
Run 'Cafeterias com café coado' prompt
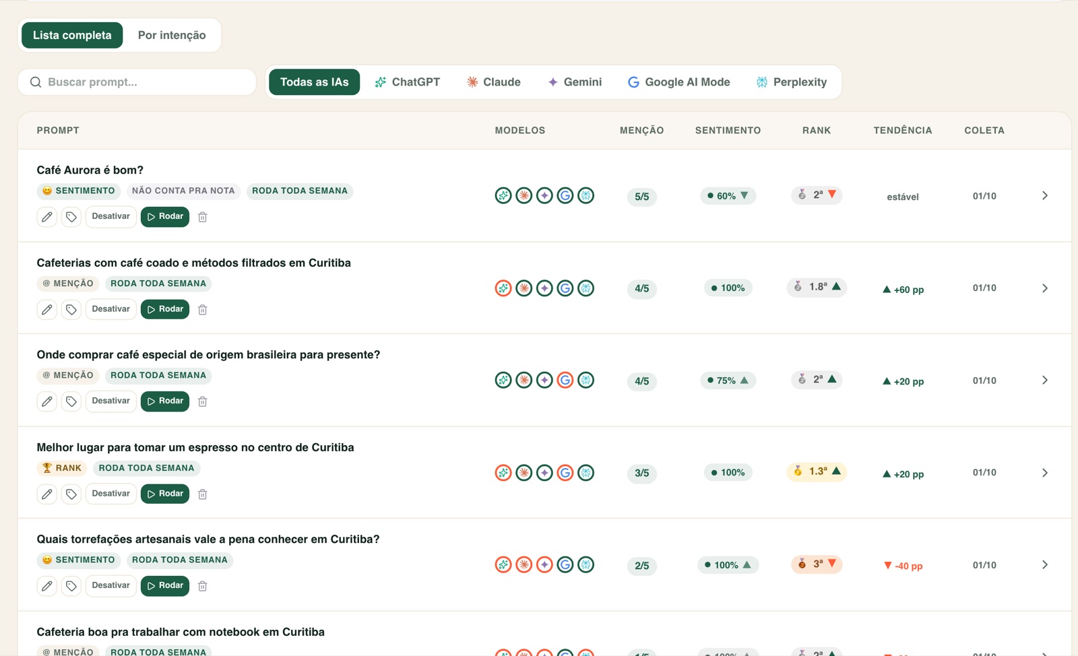tap(165, 310)
